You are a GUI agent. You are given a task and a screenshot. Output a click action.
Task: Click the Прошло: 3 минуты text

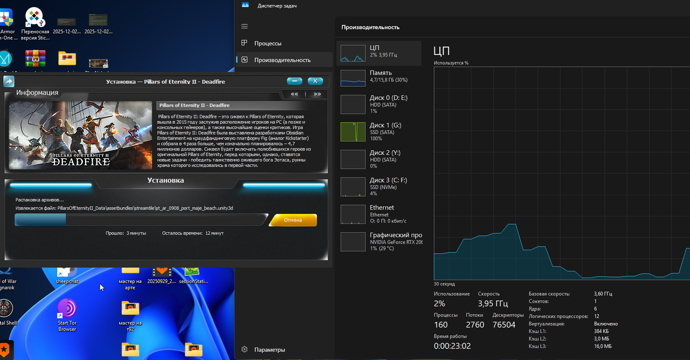click(126, 233)
